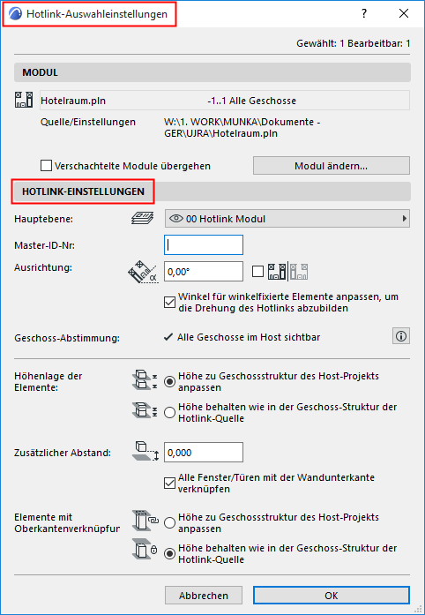The image size is (425, 615).
Task: Click the keep-source-story-height icon
Action: click(145, 410)
